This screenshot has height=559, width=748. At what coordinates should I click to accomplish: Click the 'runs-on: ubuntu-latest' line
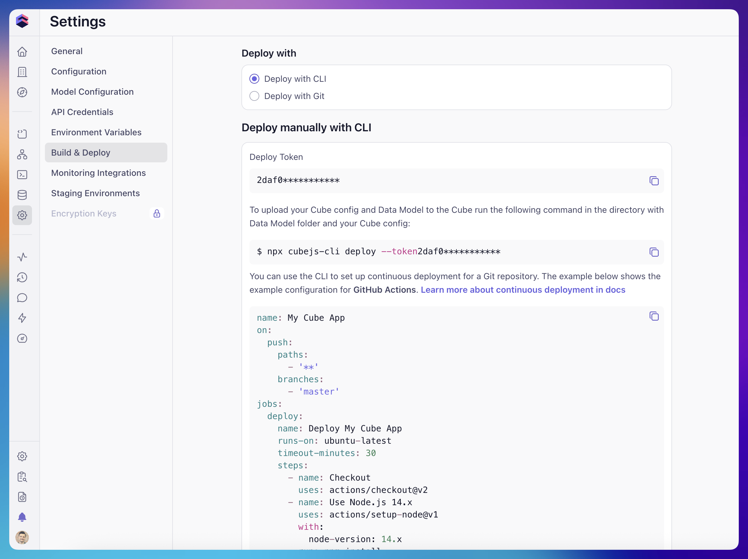(334, 441)
